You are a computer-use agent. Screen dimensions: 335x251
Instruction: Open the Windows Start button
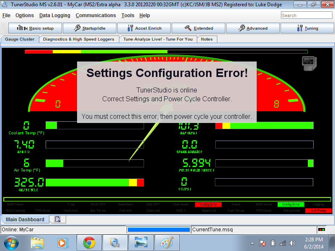pyautogui.click(x=11, y=243)
